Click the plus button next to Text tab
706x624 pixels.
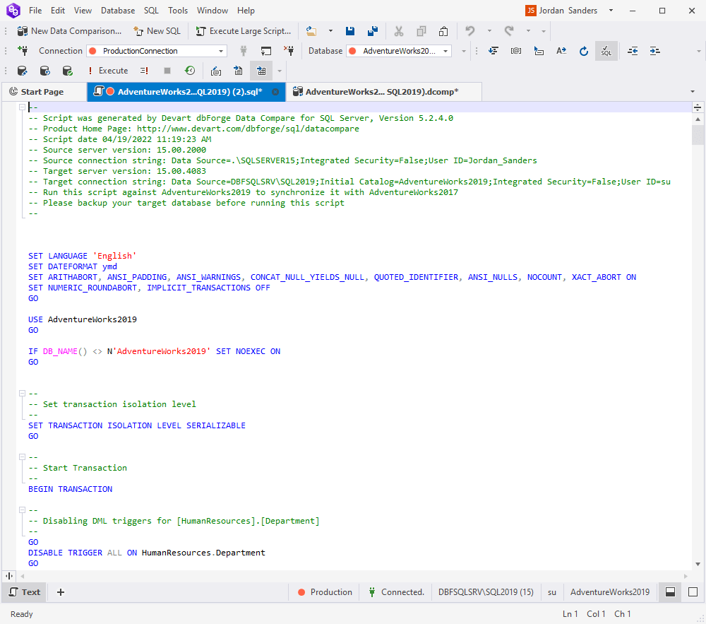pos(60,592)
